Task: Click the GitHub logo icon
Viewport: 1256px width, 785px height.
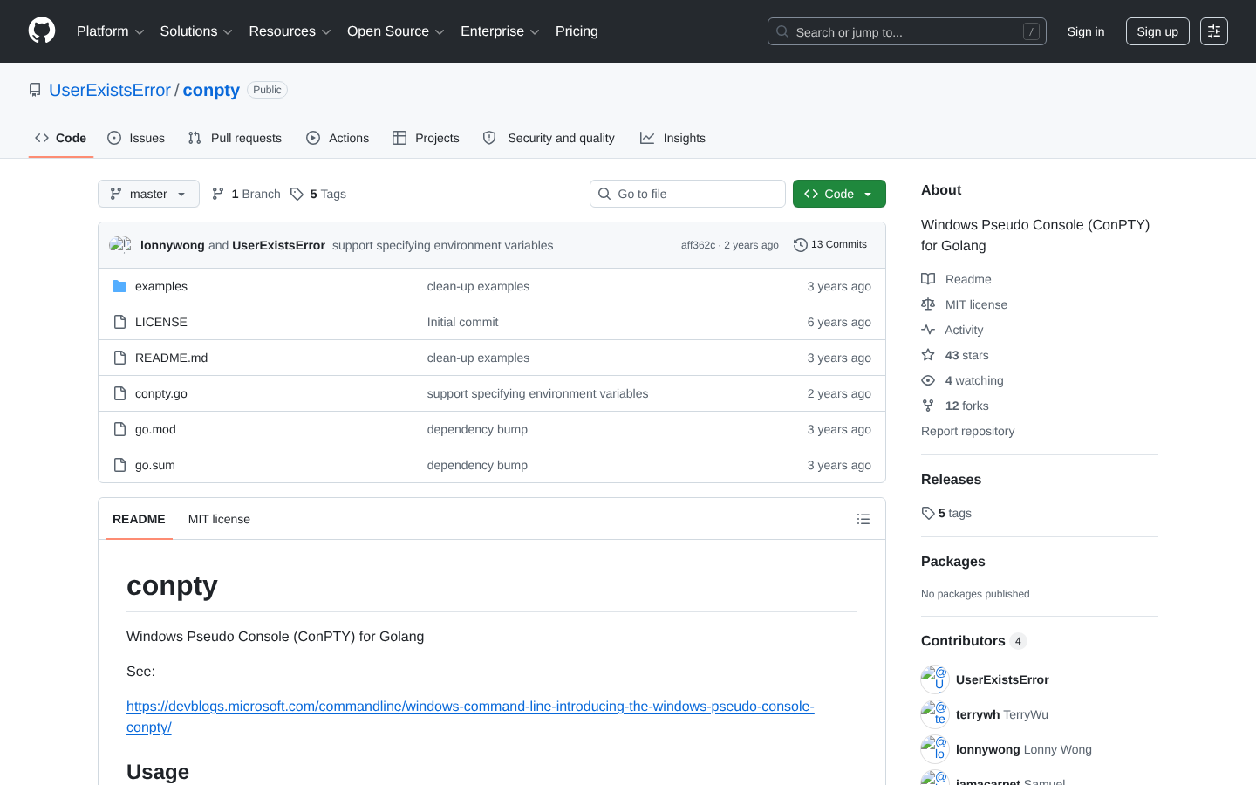Action: (42, 31)
